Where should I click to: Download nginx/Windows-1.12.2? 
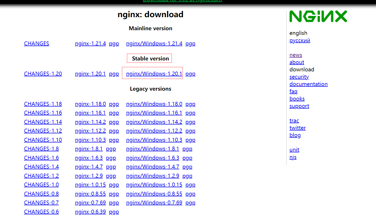tap(154, 131)
